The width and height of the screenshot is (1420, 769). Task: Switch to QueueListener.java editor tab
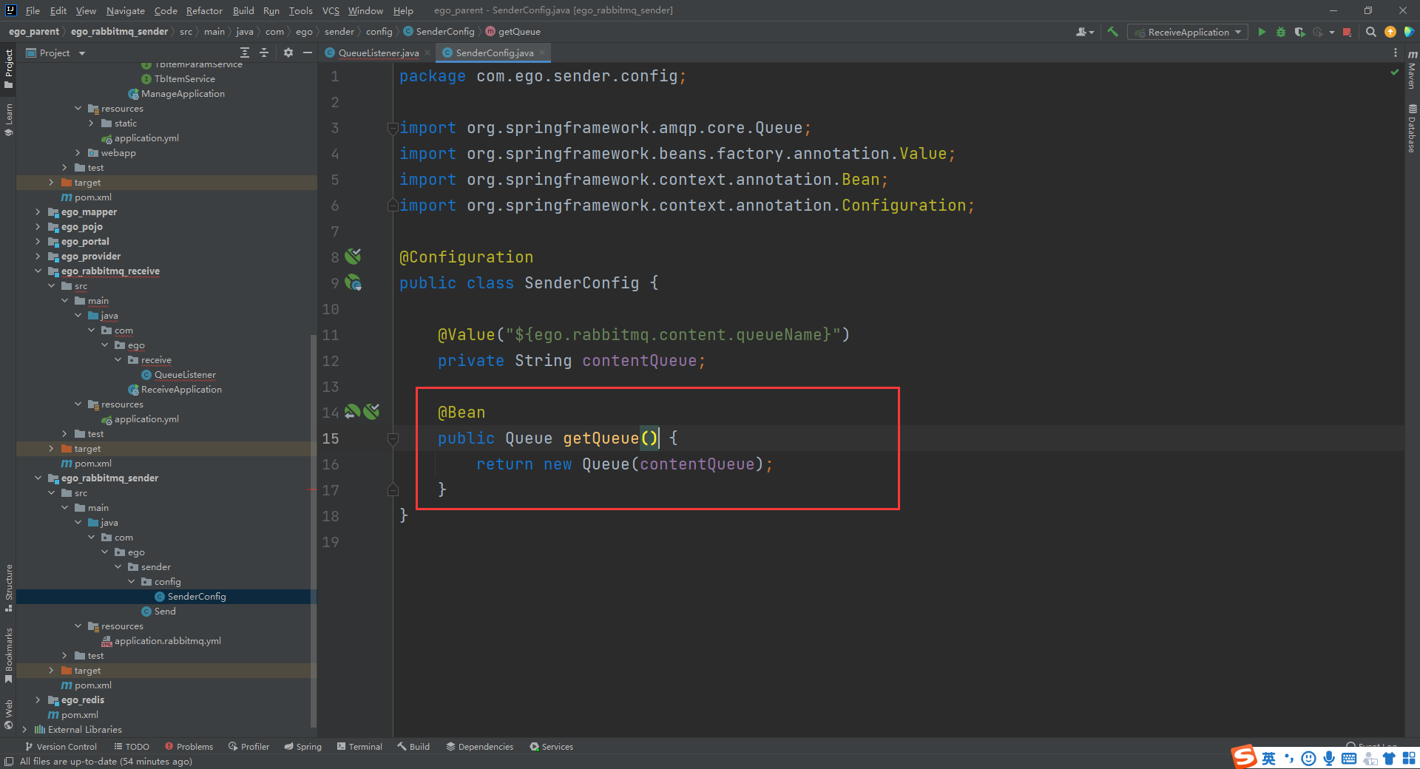pyautogui.click(x=378, y=52)
